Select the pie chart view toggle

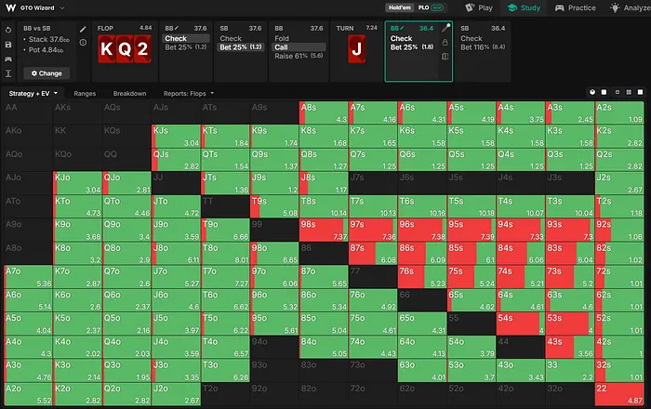(592, 92)
